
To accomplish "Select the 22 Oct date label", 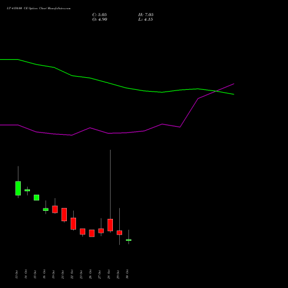I will 72,274.
